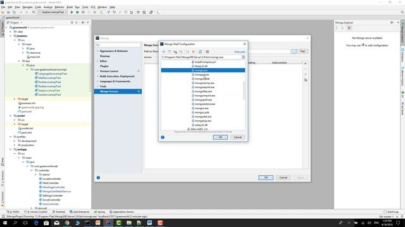Open the Terminal tool window tab

(59, 212)
